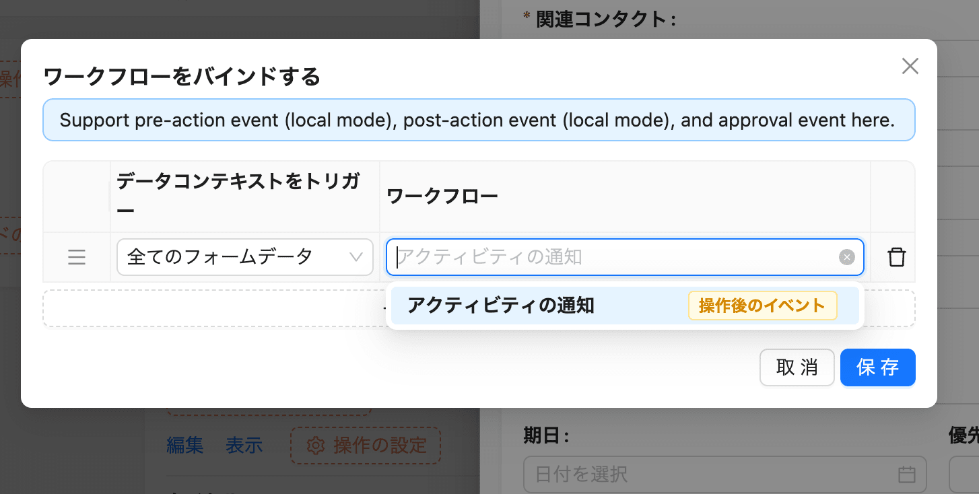Save bindings with the 保存 button
The height and width of the screenshot is (494, 979).
coord(877,367)
